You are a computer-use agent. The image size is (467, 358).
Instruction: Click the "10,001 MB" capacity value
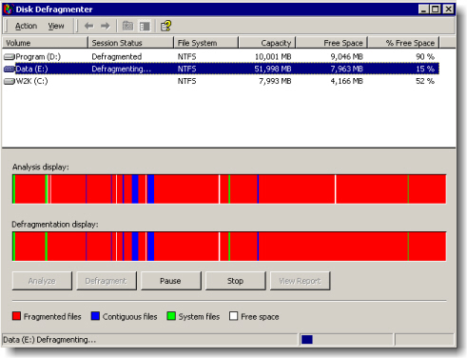tap(273, 57)
